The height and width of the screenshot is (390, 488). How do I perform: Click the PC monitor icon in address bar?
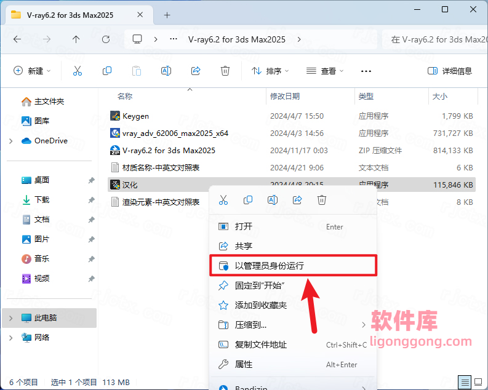pos(137,39)
